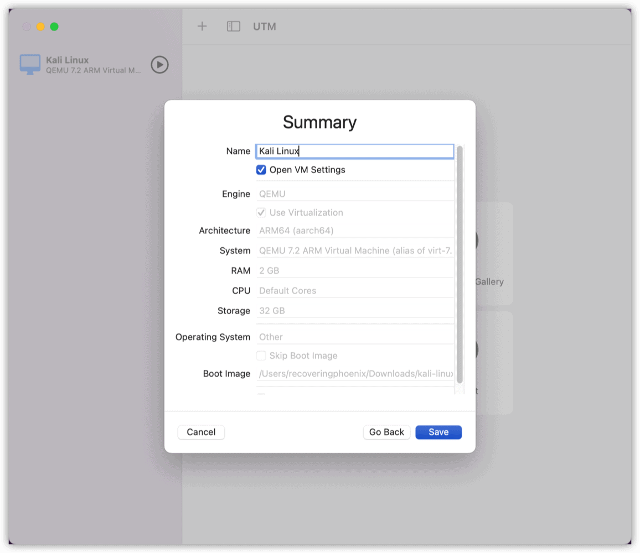Click the RAM field showing 2 GB
640x553 pixels.
click(x=354, y=270)
